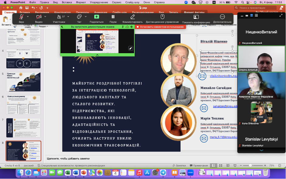Toggle the Заметки notes pane button
This screenshot has width=286, height=179.
(179, 166)
